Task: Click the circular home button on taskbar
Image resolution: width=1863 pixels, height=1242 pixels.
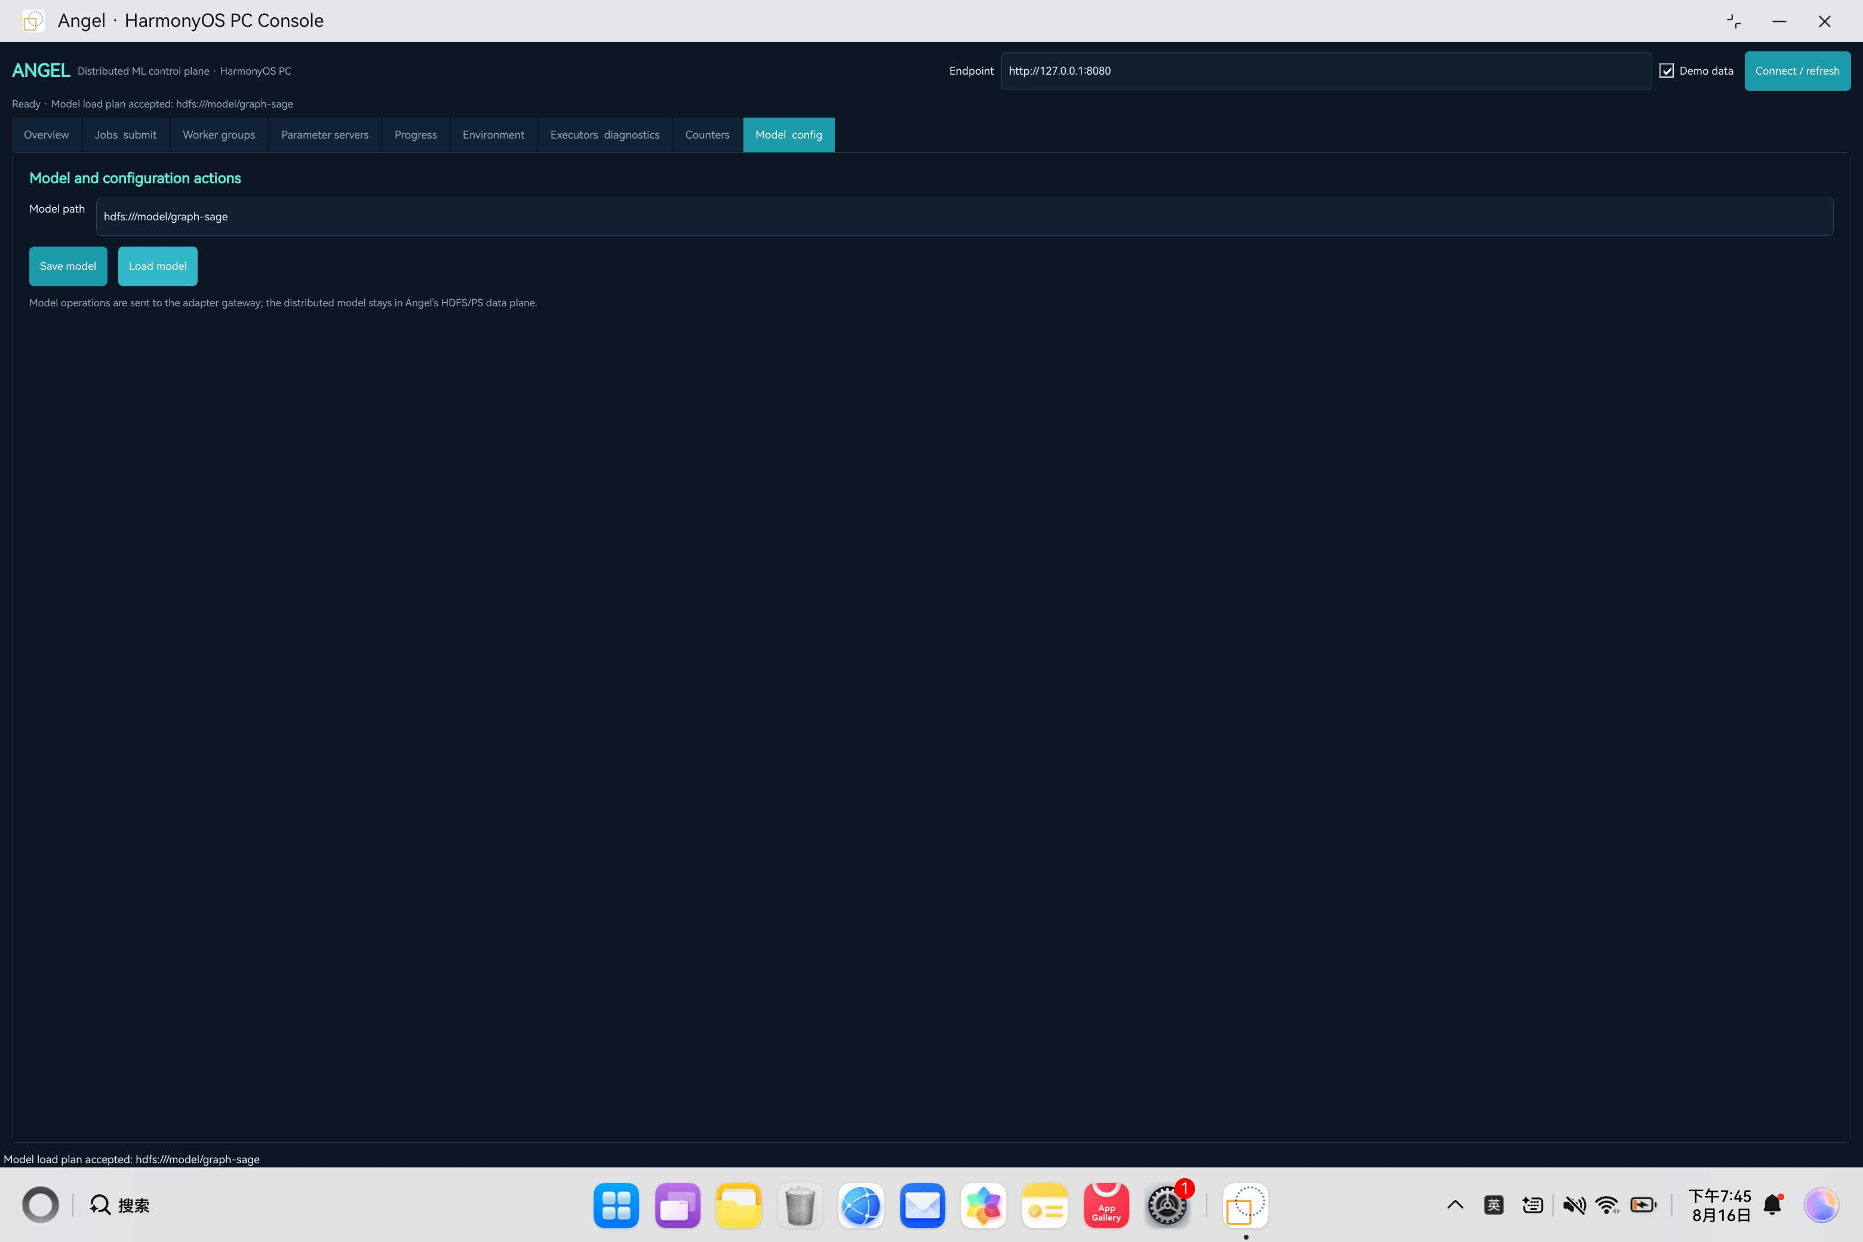Action: tap(41, 1206)
